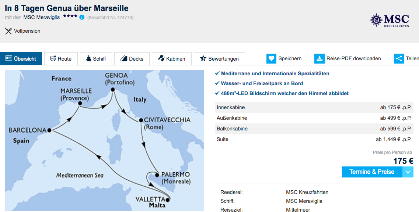Click the Vollpension cutlery icon

(x=8, y=31)
